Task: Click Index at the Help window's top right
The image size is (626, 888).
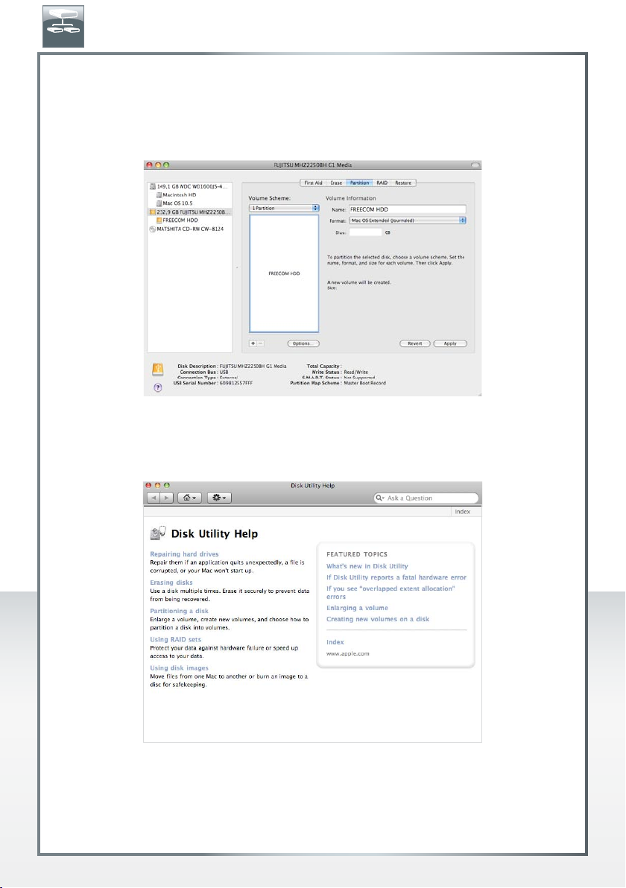Action: click(x=462, y=511)
